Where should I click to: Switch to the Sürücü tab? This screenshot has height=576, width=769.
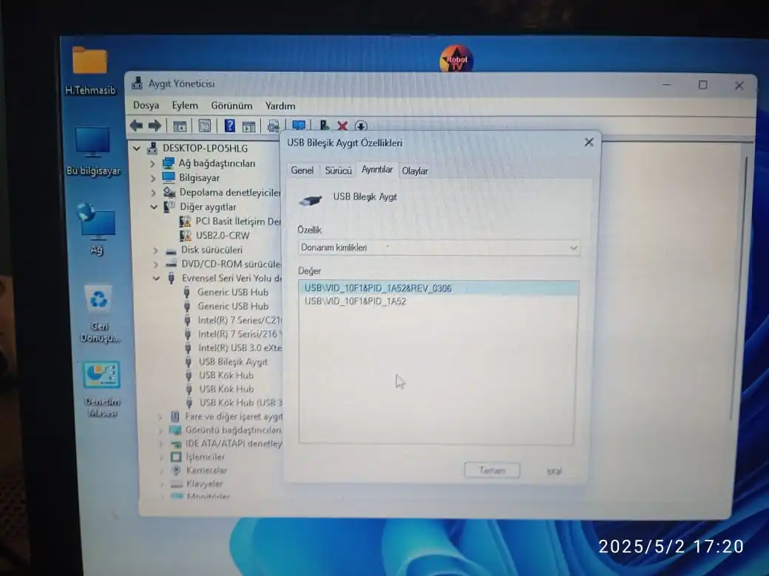pos(339,171)
